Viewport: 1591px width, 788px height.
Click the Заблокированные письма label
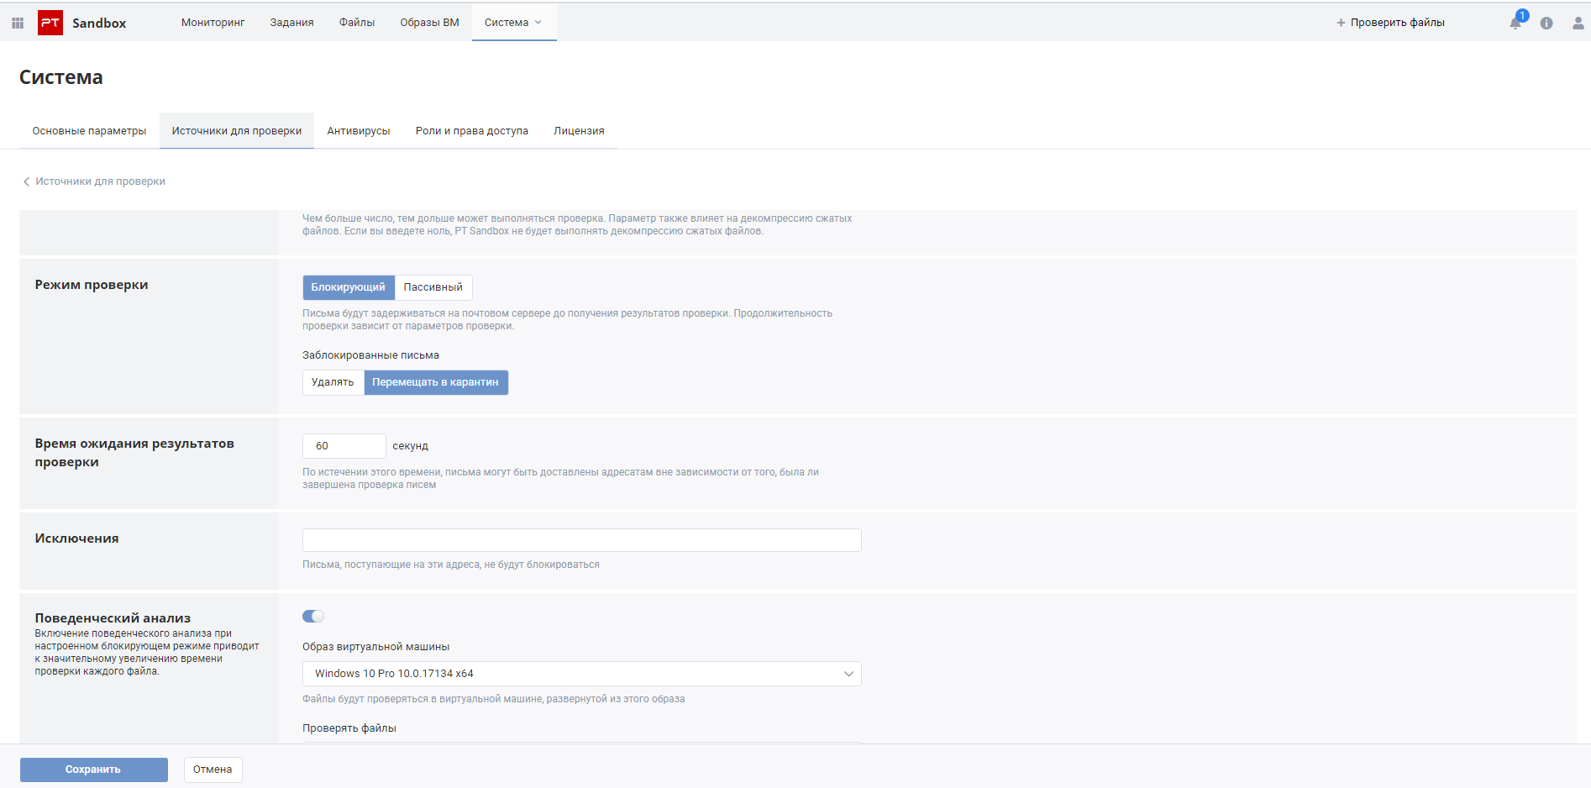370,355
